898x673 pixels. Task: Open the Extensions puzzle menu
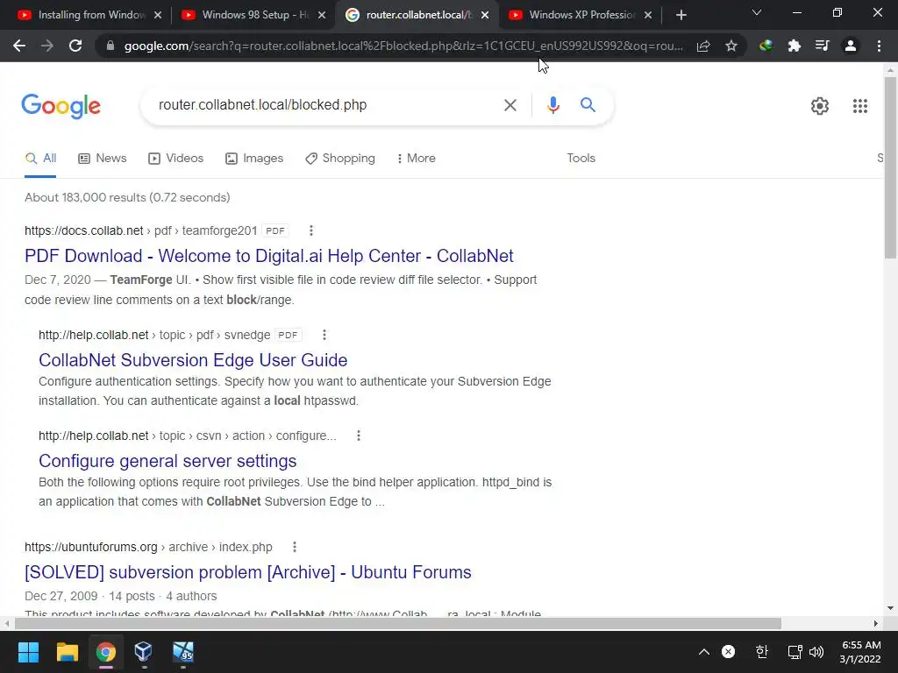794,46
